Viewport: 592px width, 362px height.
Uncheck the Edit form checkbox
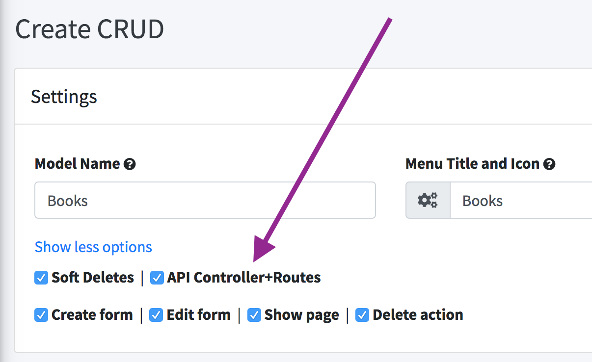[x=156, y=315]
